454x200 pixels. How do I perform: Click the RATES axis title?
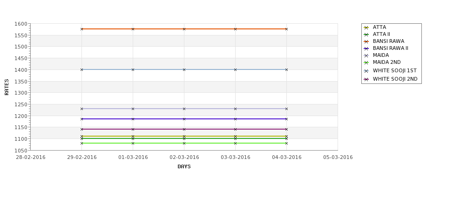click(7, 87)
